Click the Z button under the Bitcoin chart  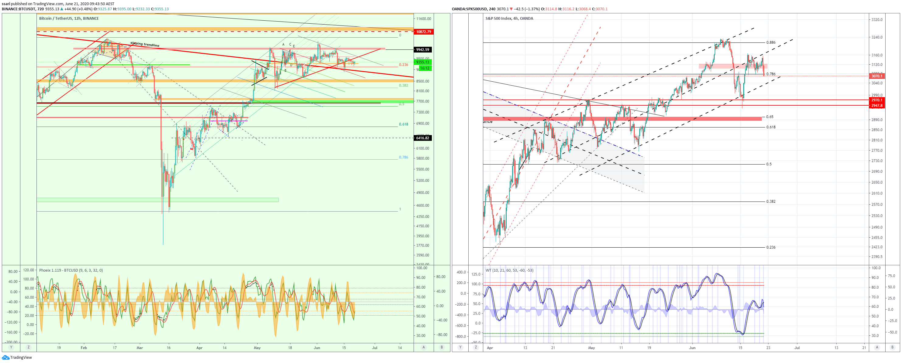click(x=28, y=347)
